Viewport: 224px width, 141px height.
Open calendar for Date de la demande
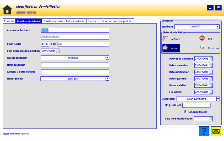tap(211, 59)
